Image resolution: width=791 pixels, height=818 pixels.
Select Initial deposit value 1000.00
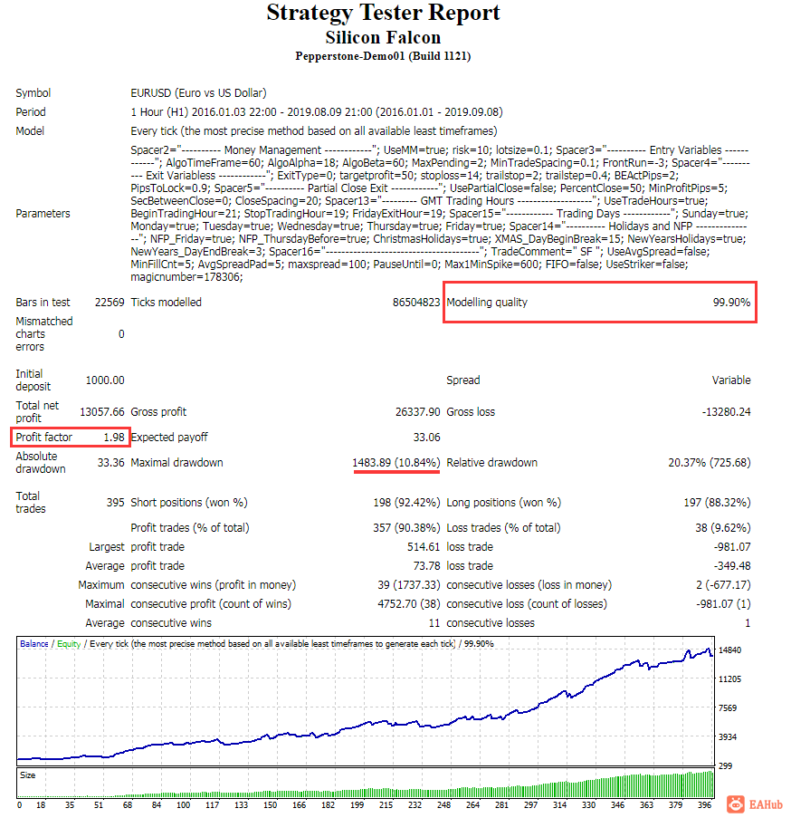pyautogui.click(x=105, y=380)
